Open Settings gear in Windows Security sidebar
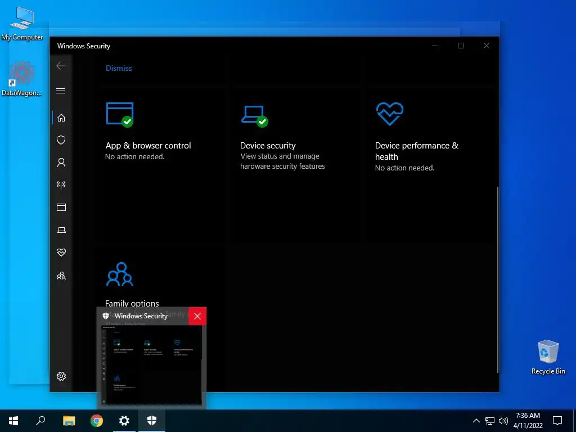 [61, 376]
